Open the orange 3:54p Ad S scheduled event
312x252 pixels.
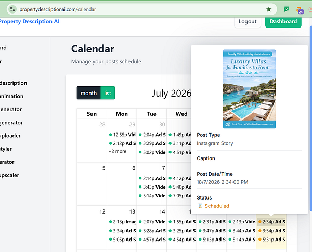point(271,231)
